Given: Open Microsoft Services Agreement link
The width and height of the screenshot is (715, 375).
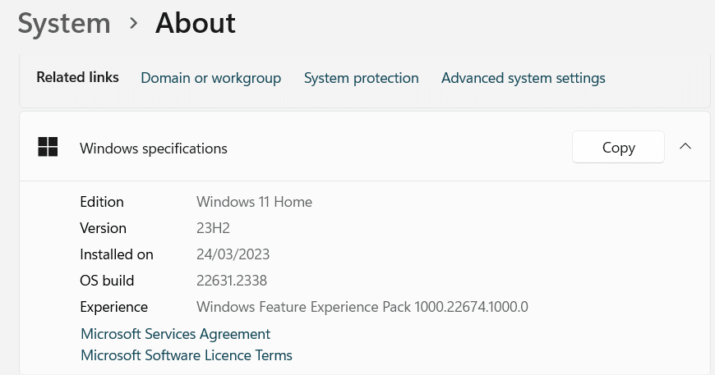Looking at the screenshot, I should click(x=175, y=334).
